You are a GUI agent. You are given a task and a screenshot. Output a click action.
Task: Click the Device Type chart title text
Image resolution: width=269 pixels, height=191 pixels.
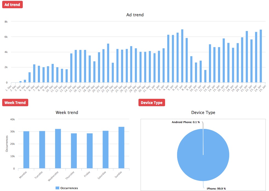click(203, 113)
